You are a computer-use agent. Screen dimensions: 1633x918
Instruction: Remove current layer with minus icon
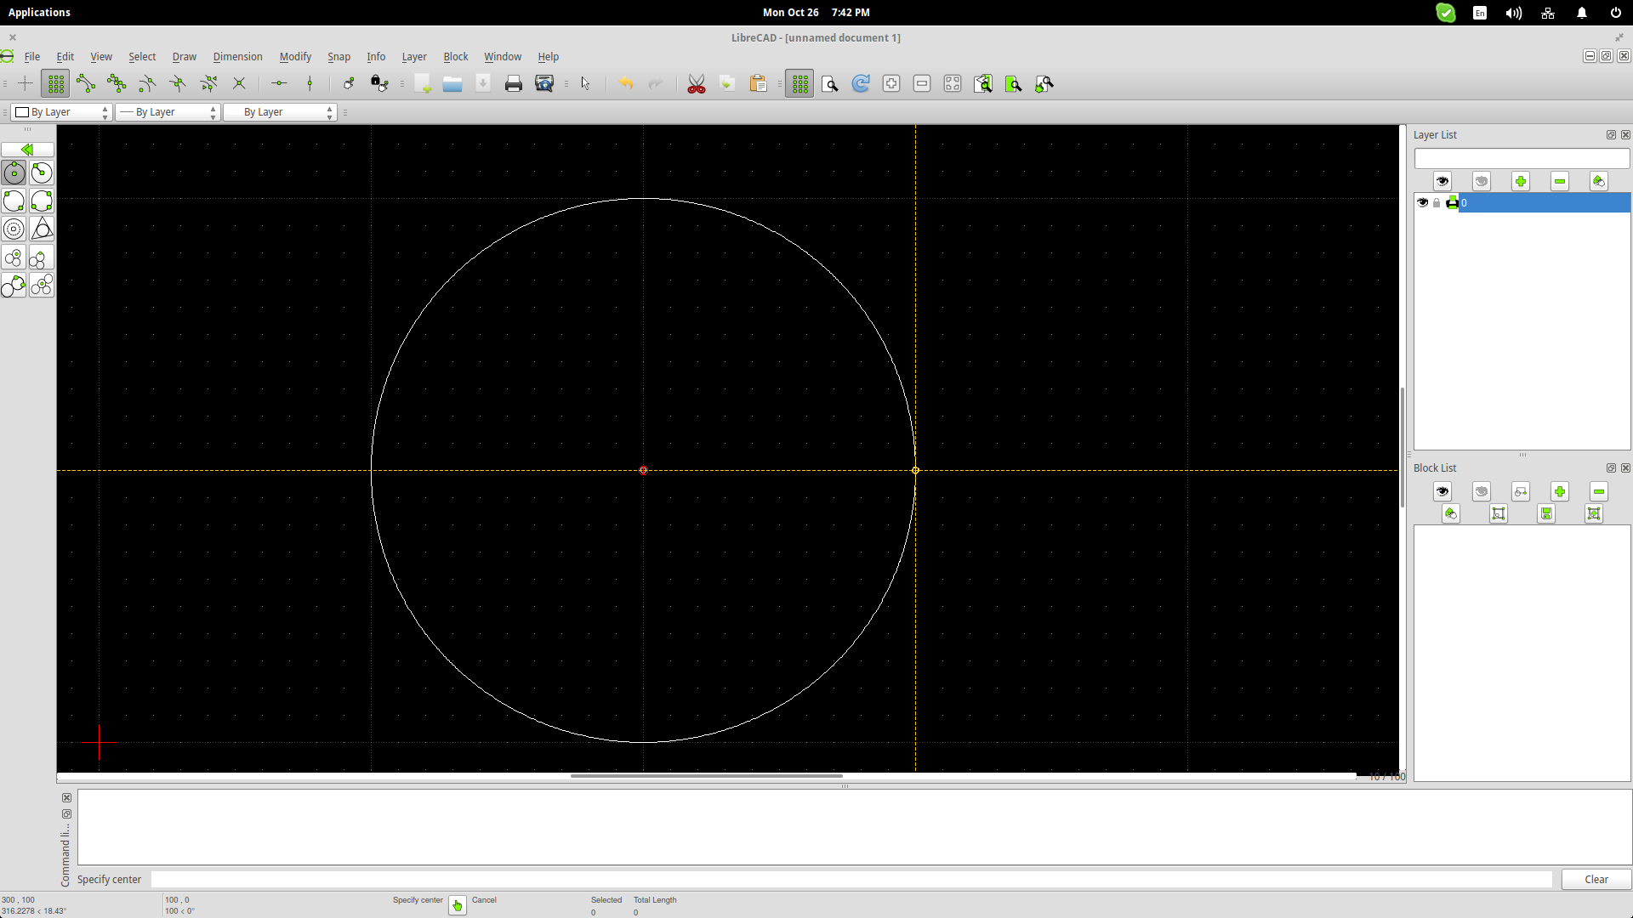[1560, 181]
